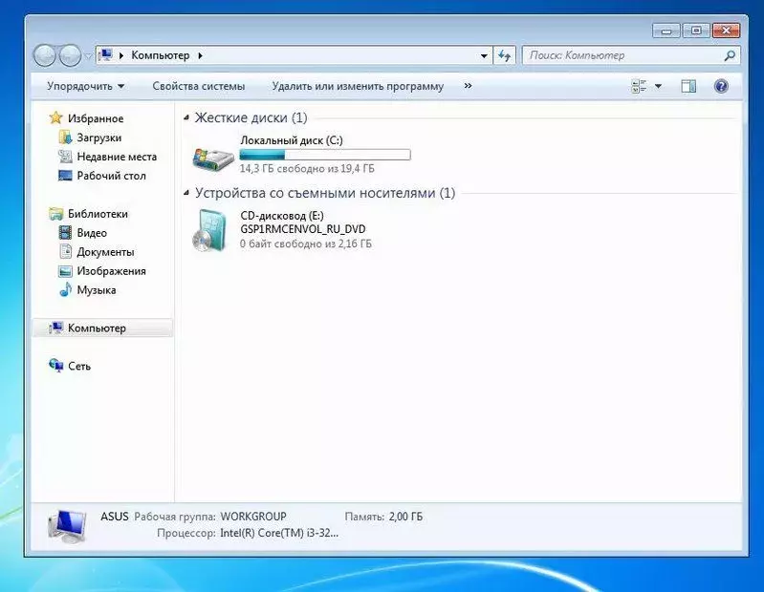This screenshot has width=764, height=592.
Task: Open recent pages dropdown beside navigation arrows
Action: (88, 56)
